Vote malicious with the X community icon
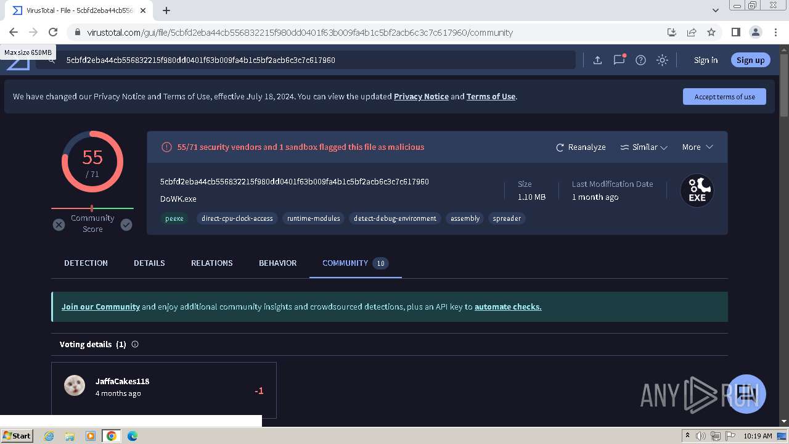Viewport: 789px width, 444px height. click(59, 224)
